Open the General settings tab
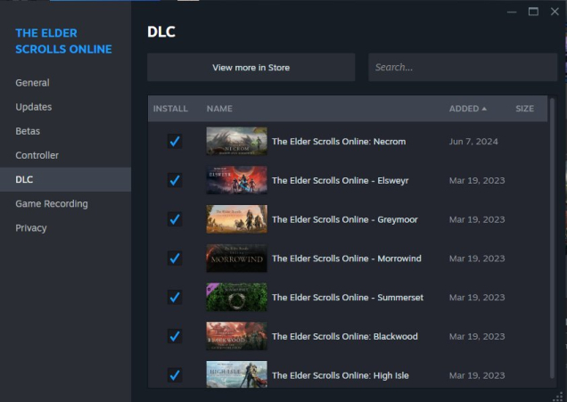This screenshot has height=402, width=567. (65, 83)
